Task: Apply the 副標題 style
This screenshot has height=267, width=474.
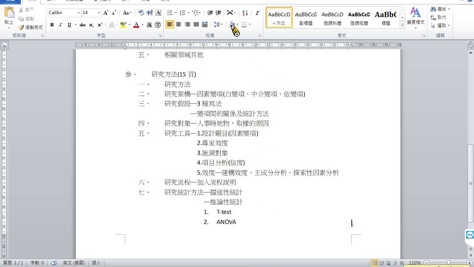Action: pos(306,17)
